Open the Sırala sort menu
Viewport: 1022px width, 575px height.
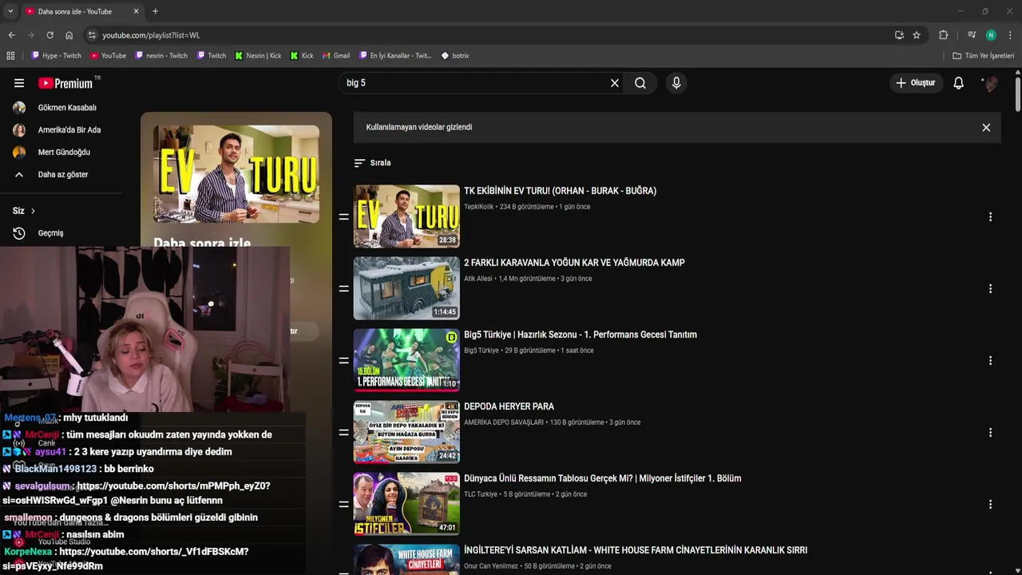click(373, 163)
